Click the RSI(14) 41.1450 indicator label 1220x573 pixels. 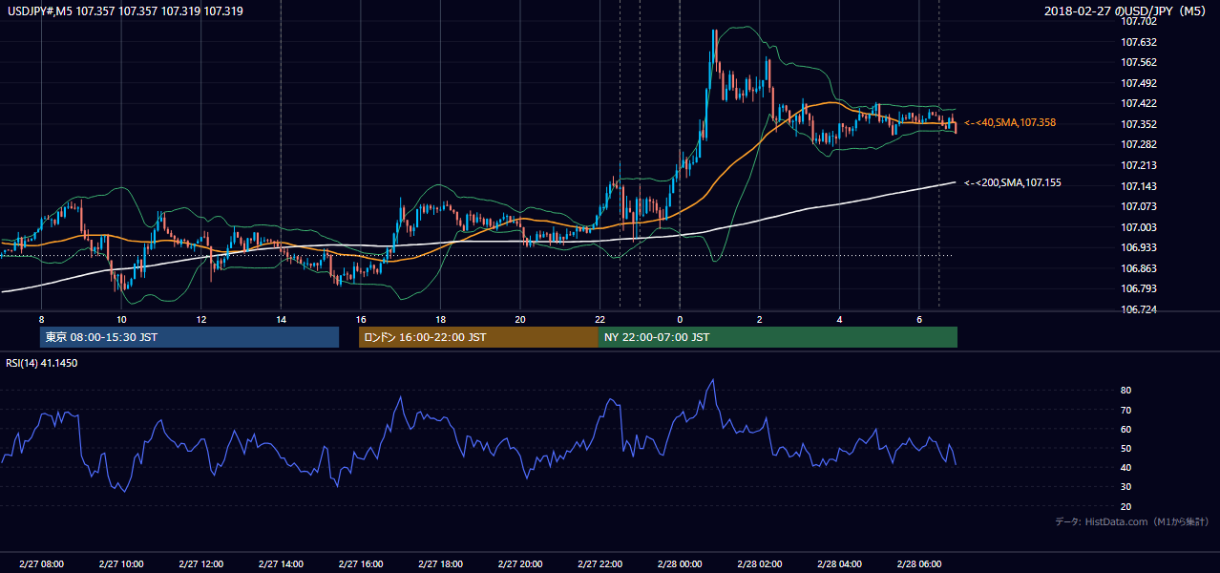[x=42, y=363]
